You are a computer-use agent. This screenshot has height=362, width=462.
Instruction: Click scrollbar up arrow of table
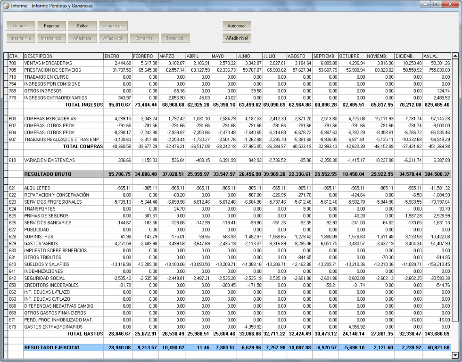[x=455, y=56]
